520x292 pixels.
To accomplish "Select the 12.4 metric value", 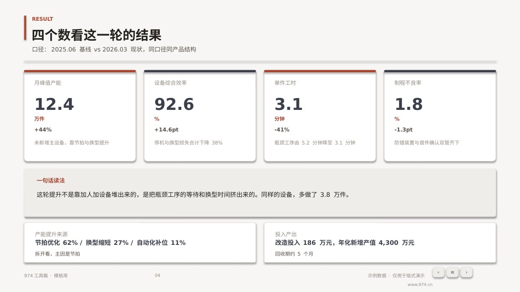I will point(54,104).
